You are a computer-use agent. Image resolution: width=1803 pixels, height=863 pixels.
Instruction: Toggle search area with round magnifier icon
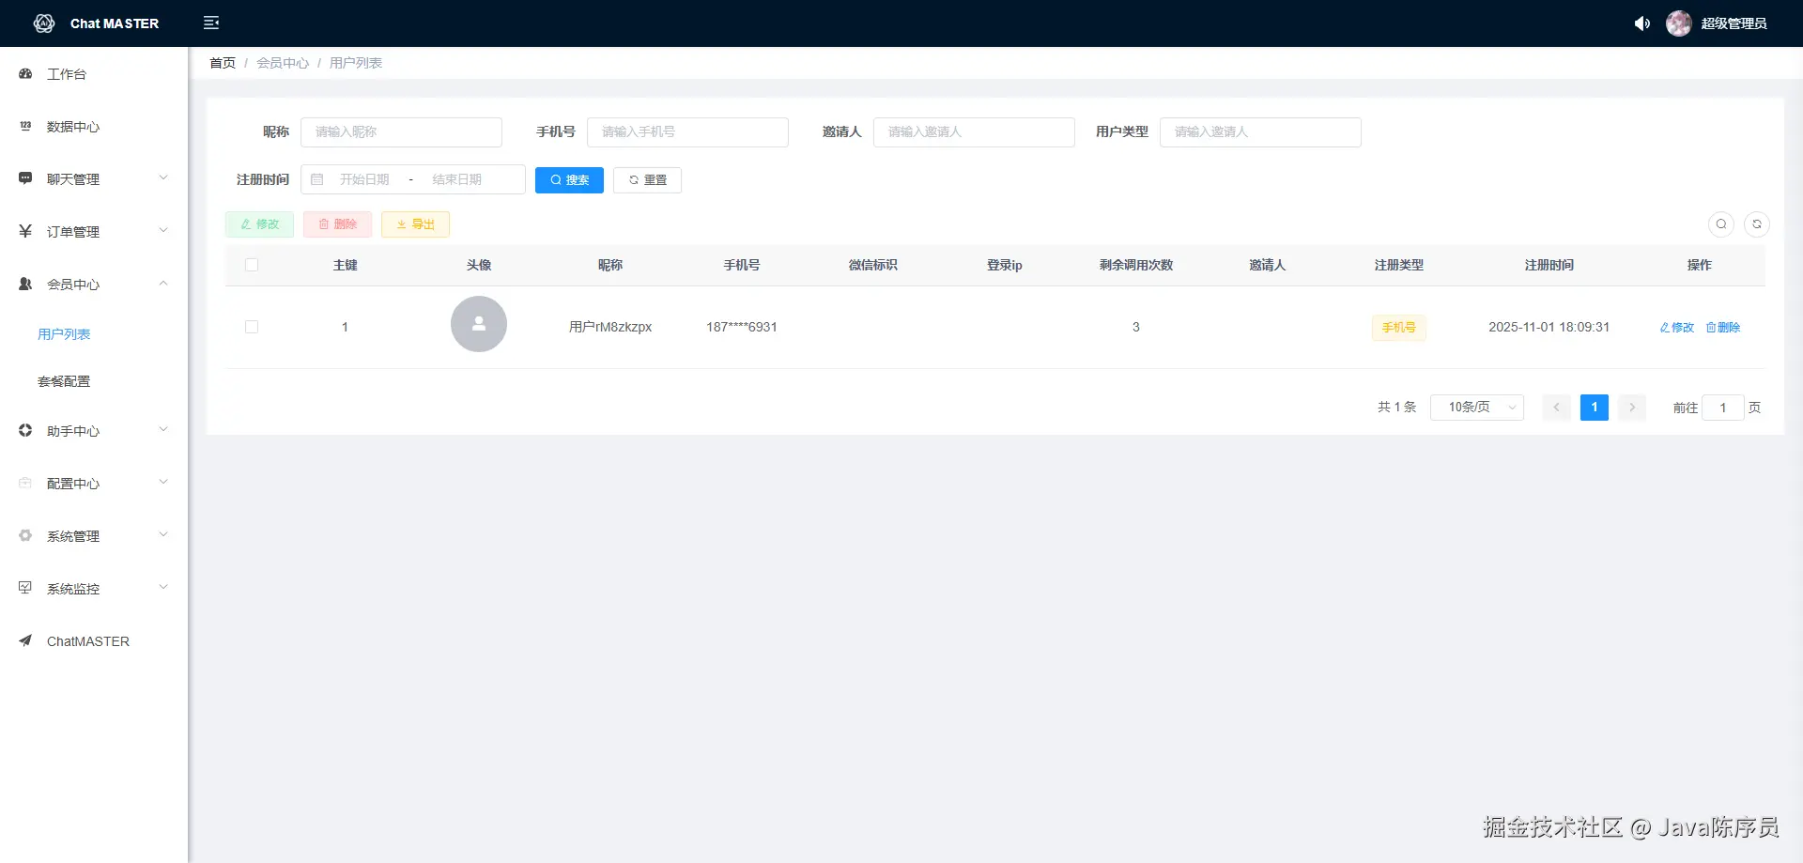coord(1721,224)
